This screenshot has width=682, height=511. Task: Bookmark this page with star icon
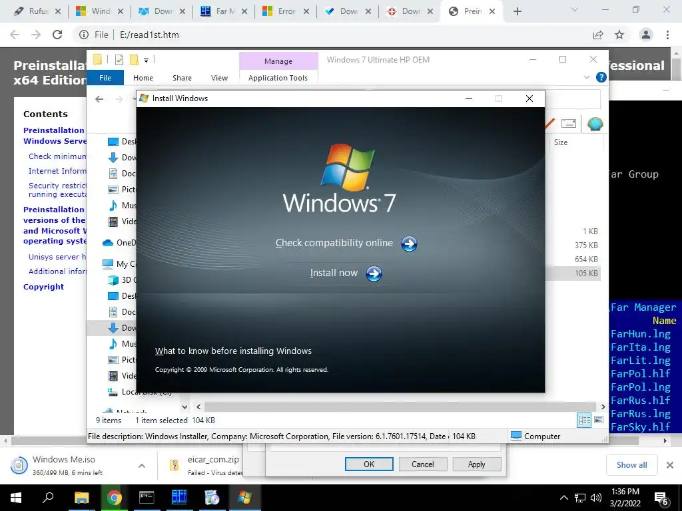[x=619, y=35]
